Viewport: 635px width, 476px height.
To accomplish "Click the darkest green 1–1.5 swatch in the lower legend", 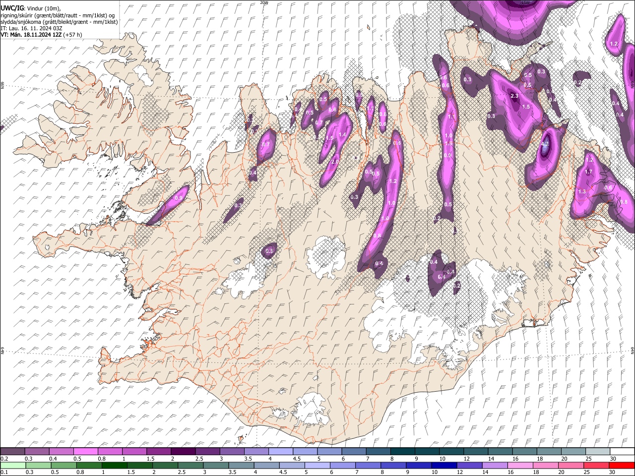I will click(114, 465).
